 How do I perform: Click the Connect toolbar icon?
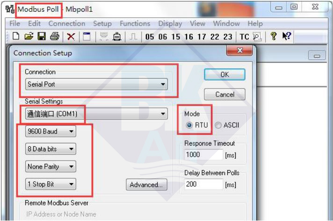[x=104, y=37]
